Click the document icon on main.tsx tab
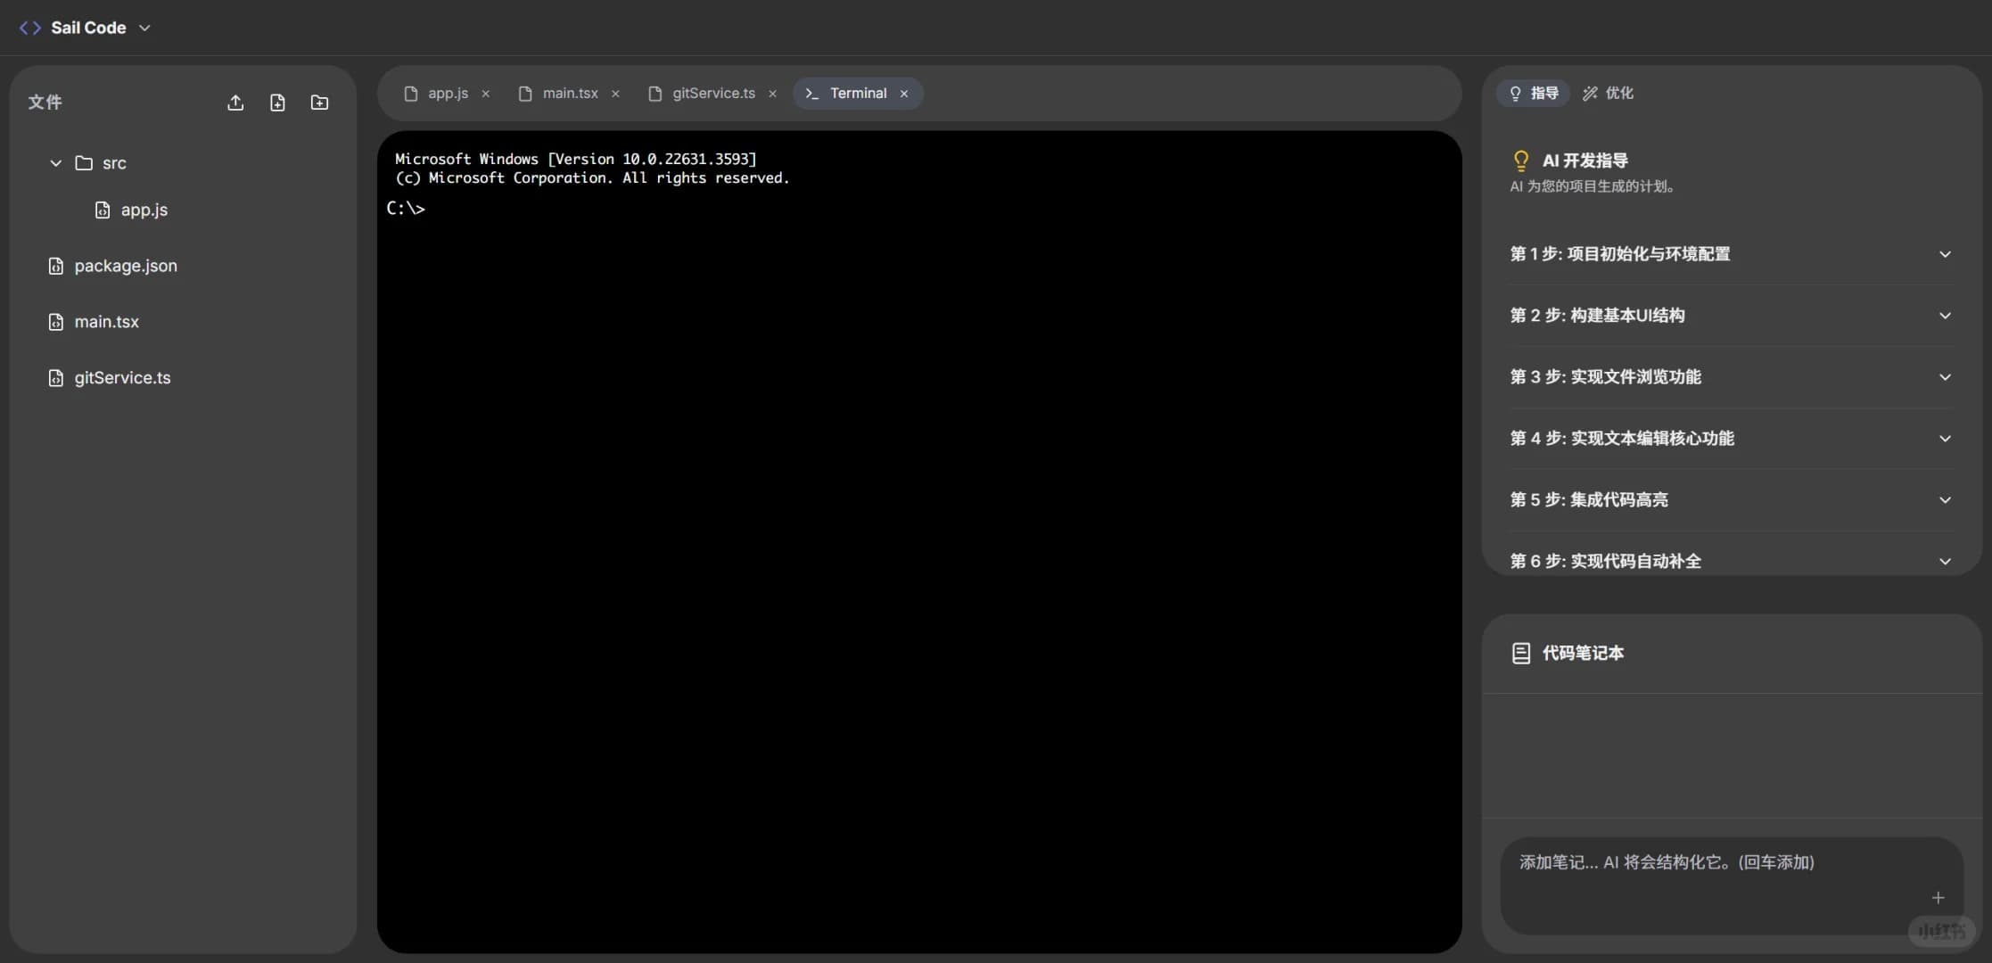Viewport: 1992px width, 963px height. click(x=525, y=94)
